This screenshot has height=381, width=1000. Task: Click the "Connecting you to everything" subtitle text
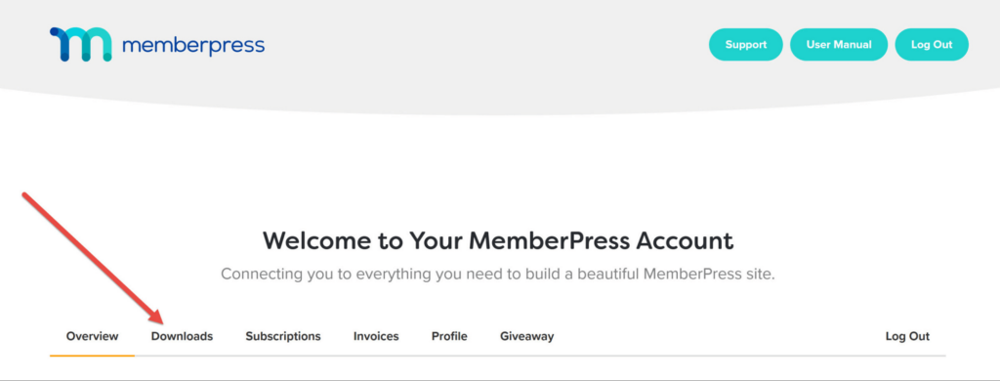[497, 275]
